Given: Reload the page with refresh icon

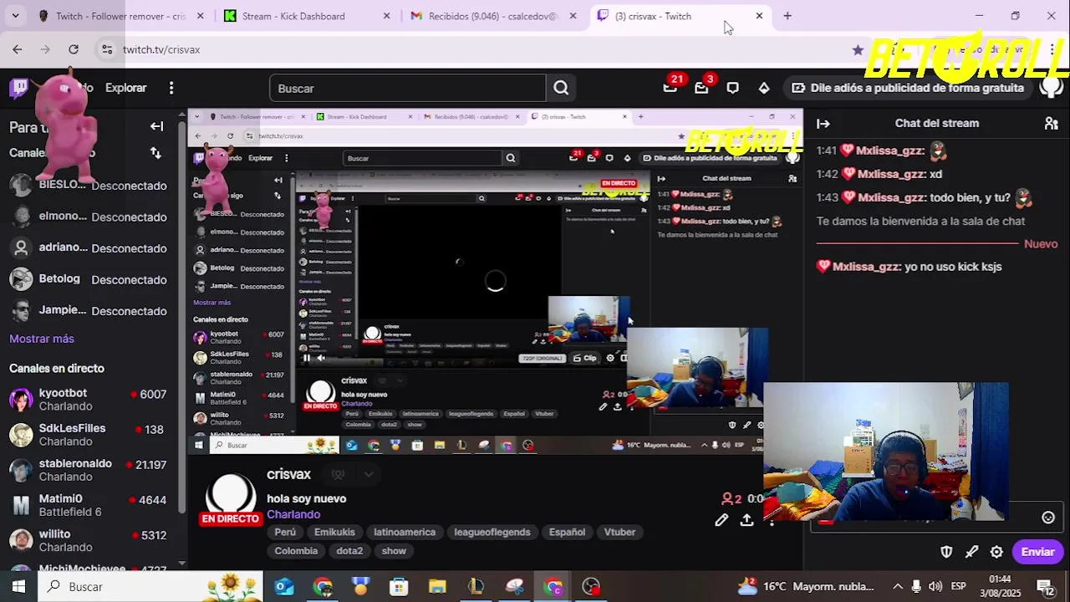Looking at the screenshot, I should [74, 49].
